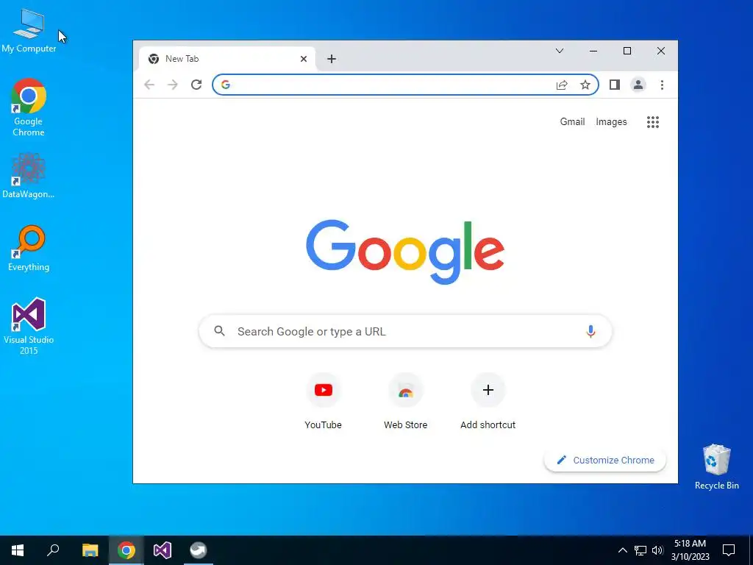Open the network tray icon
753x565 pixels.
pyautogui.click(x=640, y=550)
